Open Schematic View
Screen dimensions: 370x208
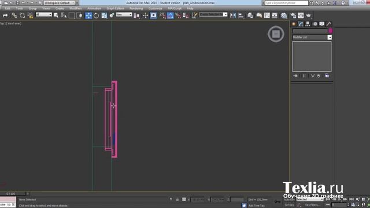275,16
